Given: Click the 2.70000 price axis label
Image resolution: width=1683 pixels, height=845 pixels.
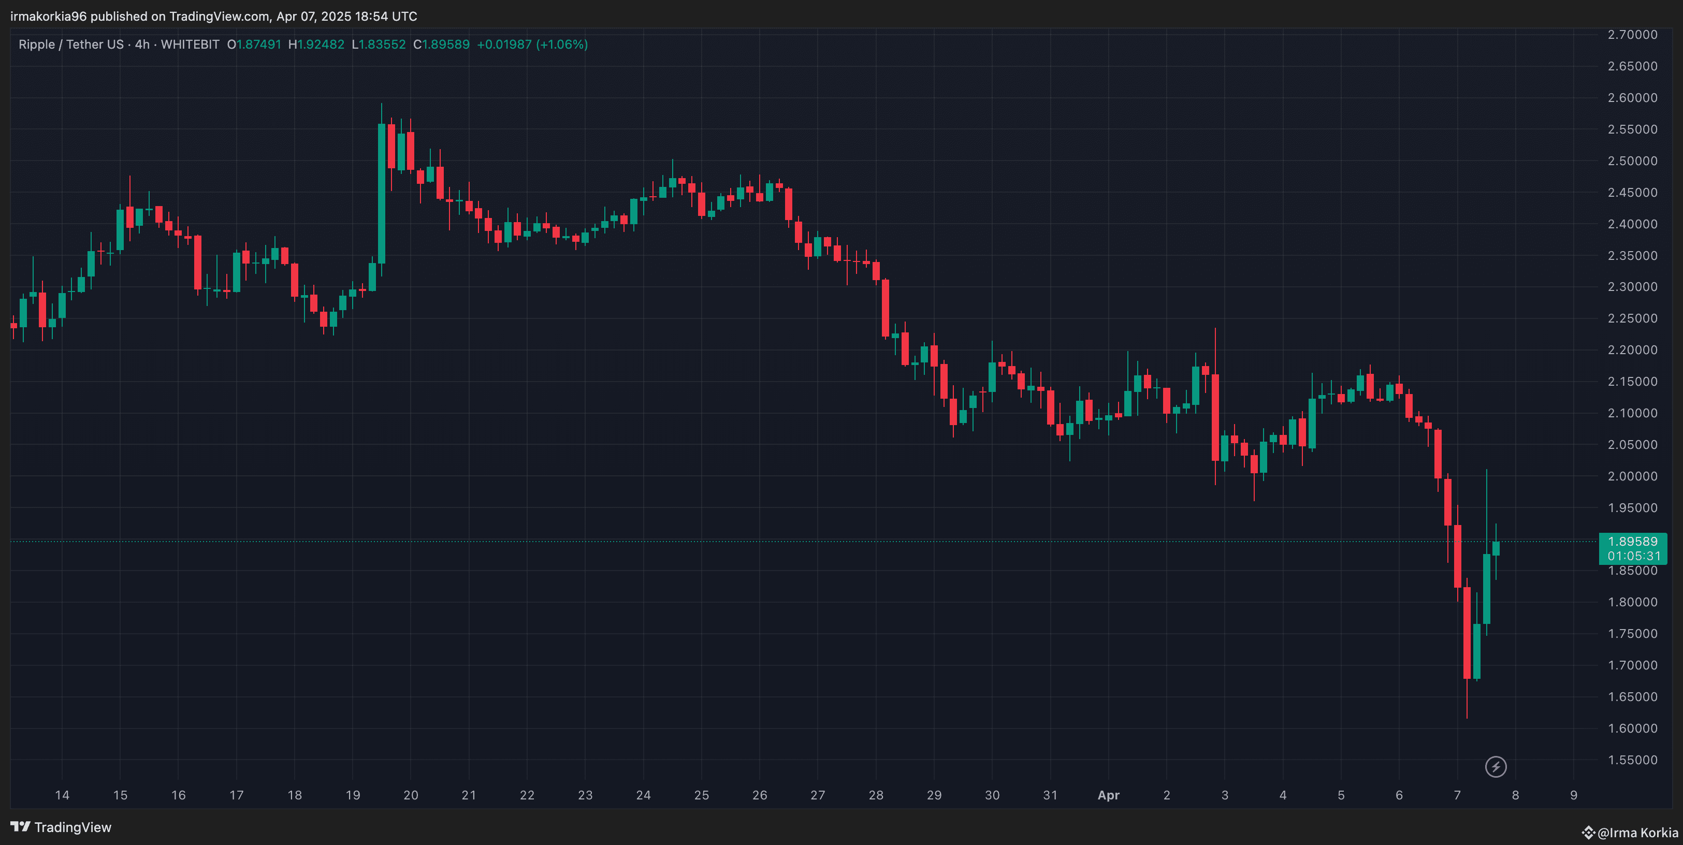Looking at the screenshot, I should 1632,35.
